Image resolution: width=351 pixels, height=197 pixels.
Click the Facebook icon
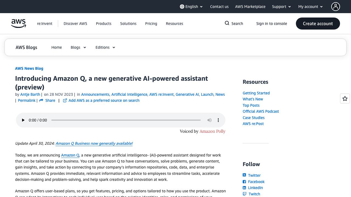point(244,182)
